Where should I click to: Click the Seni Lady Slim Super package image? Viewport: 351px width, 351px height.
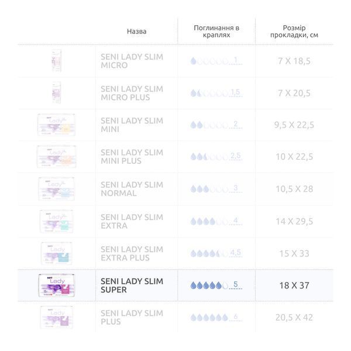tap(56, 285)
